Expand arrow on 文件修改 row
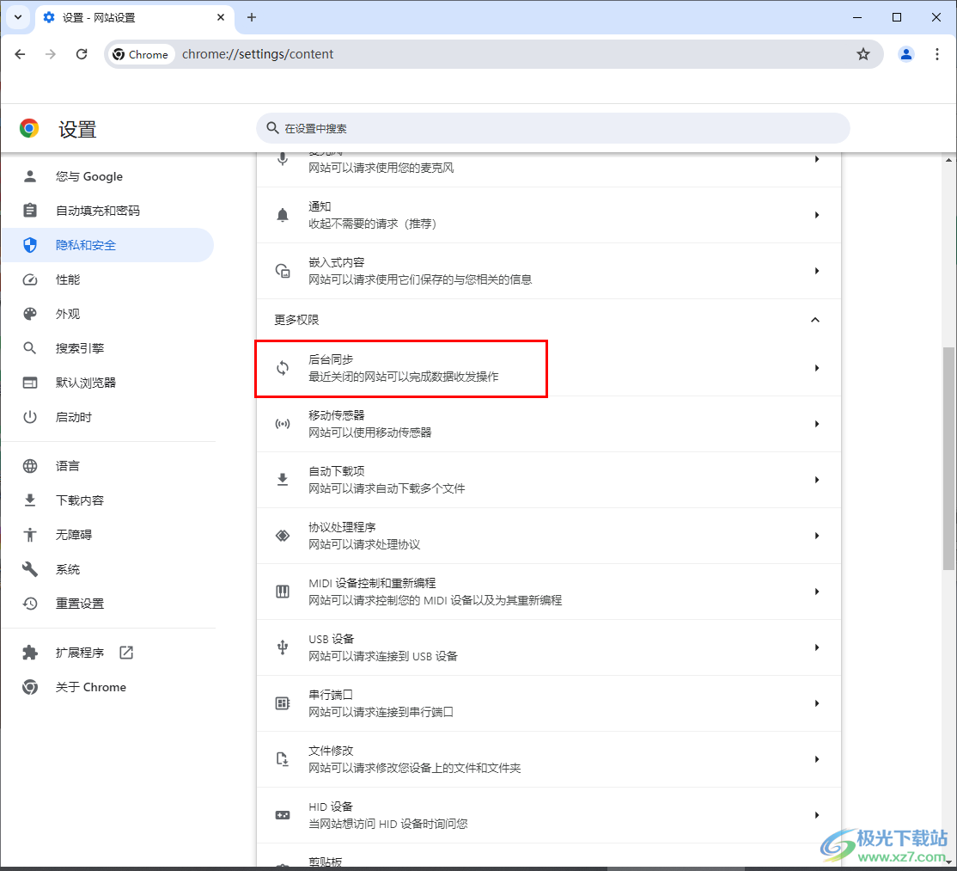957x871 pixels. click(817, 759)
